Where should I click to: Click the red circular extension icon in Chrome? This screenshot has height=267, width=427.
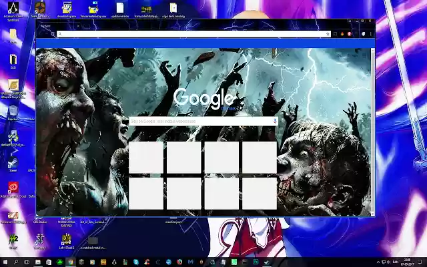350,34
